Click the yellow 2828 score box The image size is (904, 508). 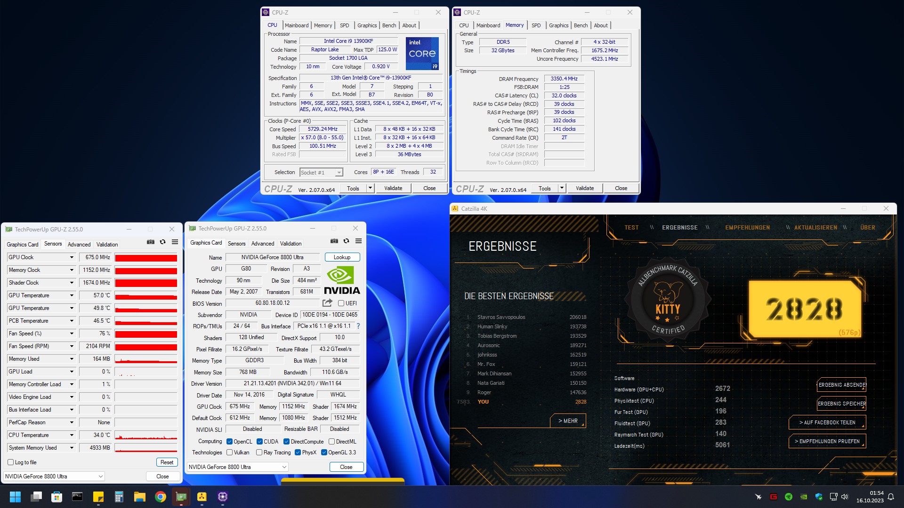click(804, 309)
